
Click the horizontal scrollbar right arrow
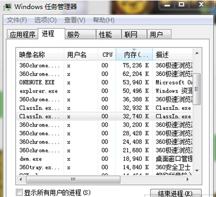(x=188, y=179)
